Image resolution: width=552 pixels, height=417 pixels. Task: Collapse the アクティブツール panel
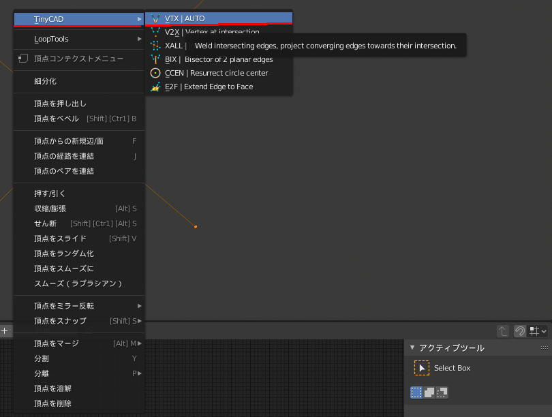(412, 347)
